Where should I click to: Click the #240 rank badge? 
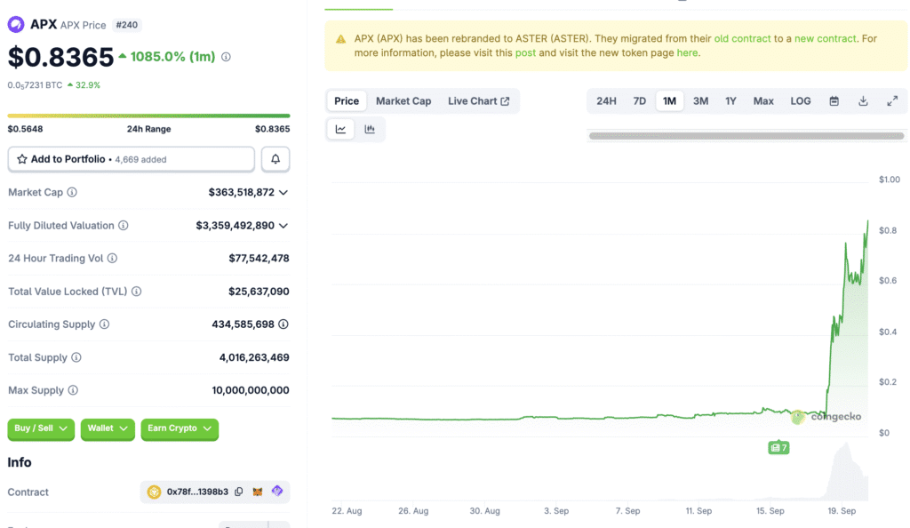pos(126,25)
